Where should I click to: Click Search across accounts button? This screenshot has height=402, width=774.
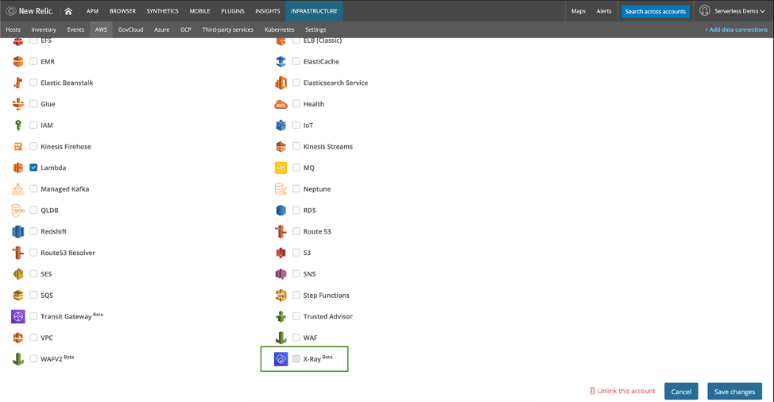point(656,11)
